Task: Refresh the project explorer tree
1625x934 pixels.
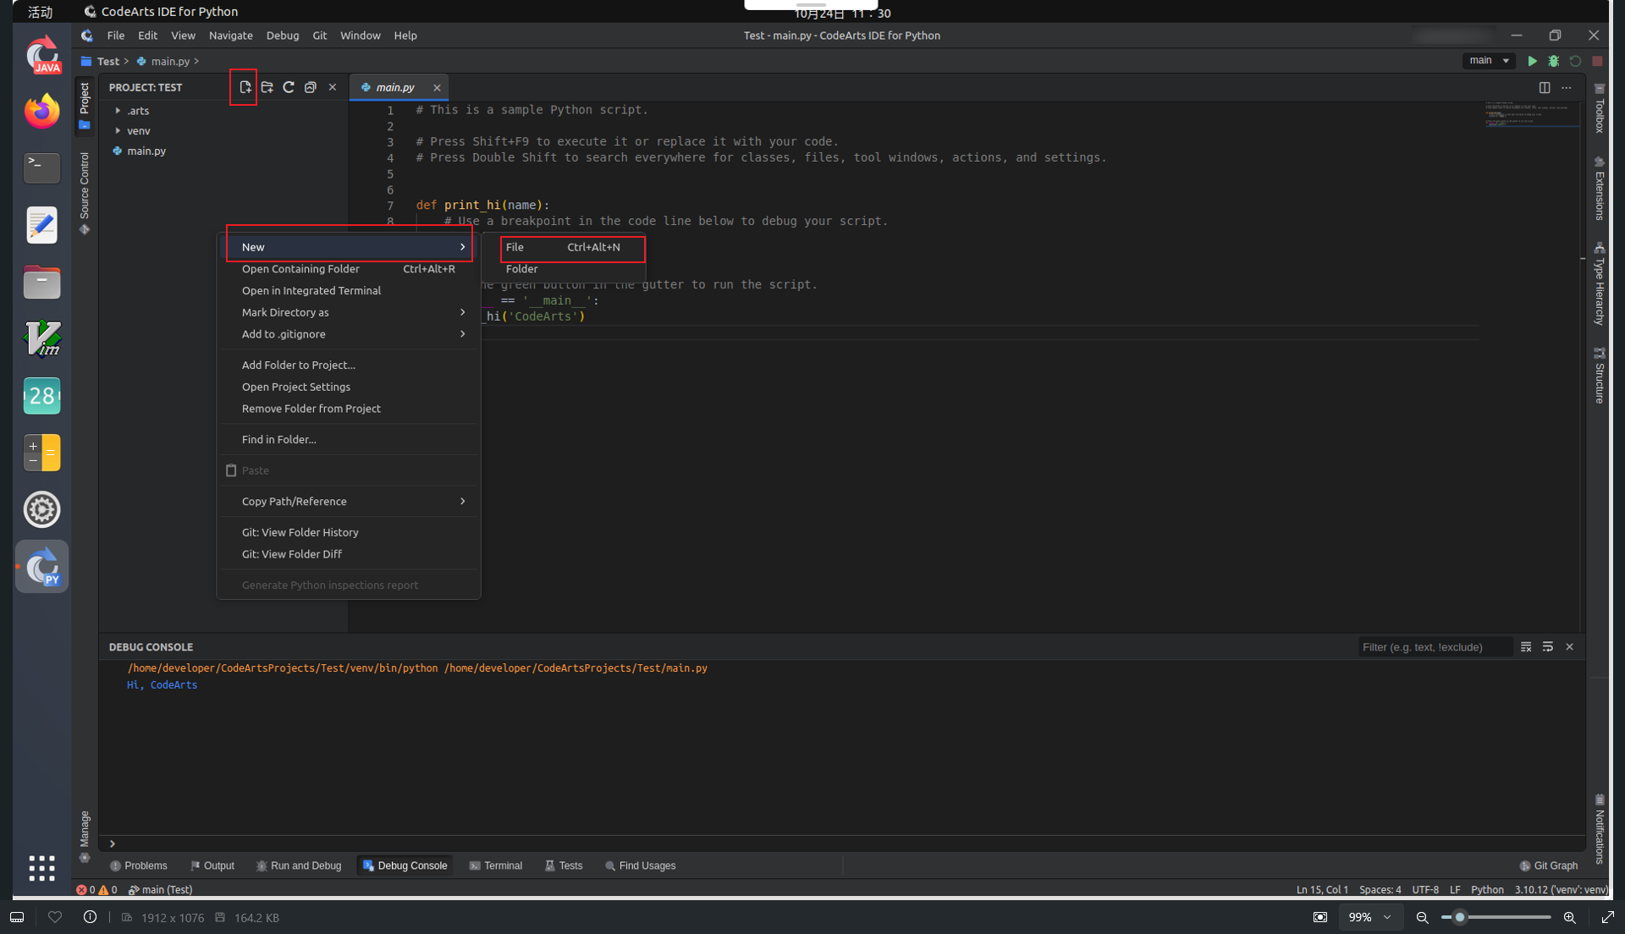Action: pos(289,87)
